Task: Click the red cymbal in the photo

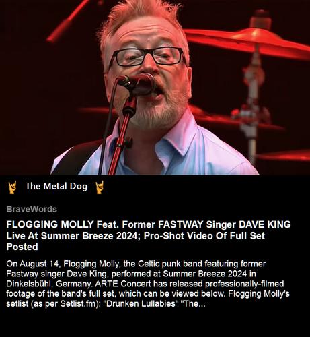Action: click(x=247, y=42)
